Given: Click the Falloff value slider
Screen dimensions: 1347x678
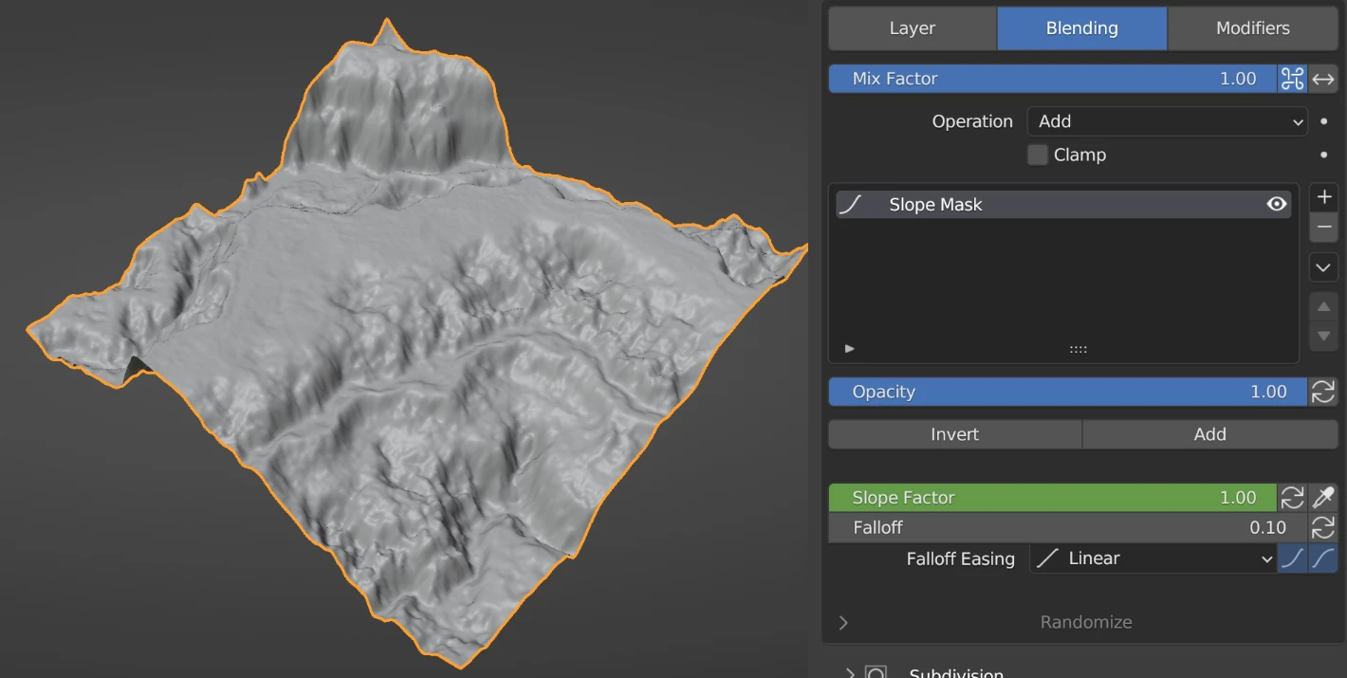Looking at the screenshot, I should [x=1053, y=527].
